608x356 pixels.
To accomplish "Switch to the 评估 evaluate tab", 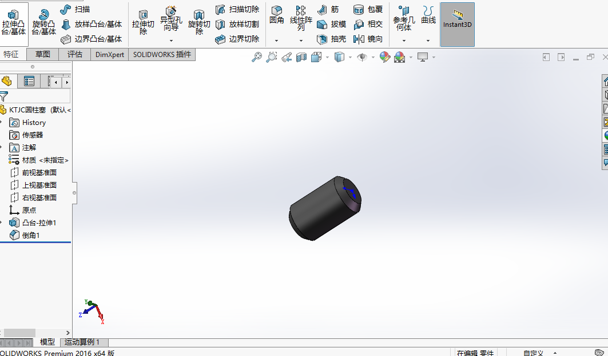I will pos(74,55).
